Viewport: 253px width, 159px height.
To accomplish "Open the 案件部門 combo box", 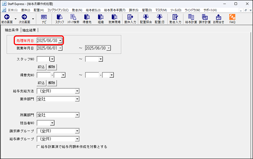I will point(58,99).
